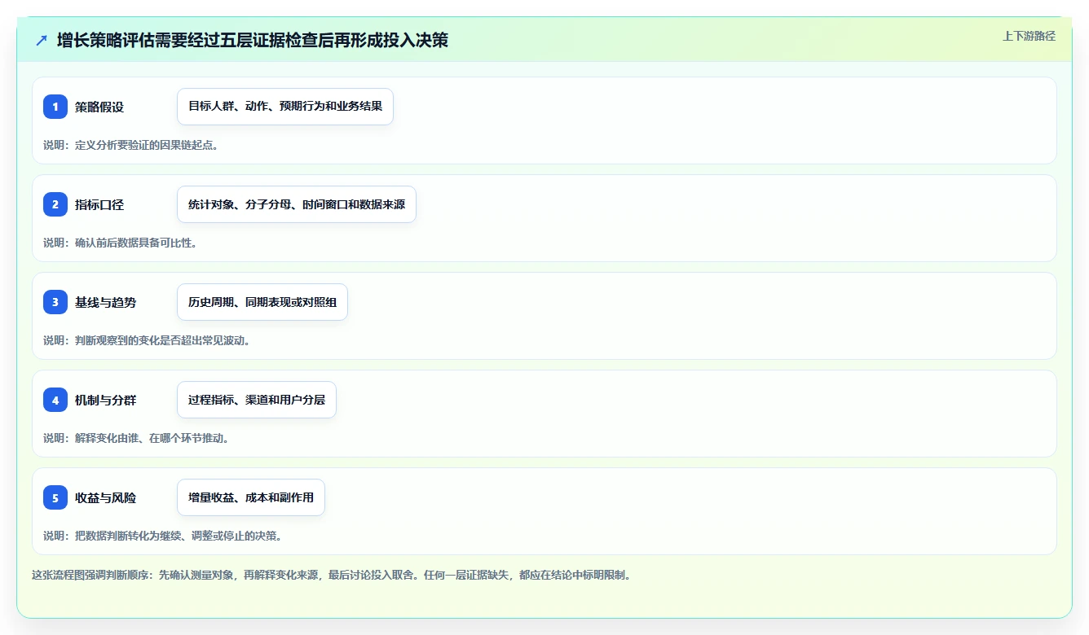Click the note 判断观察到的变化是否超出常见波动

pos(147,340)
